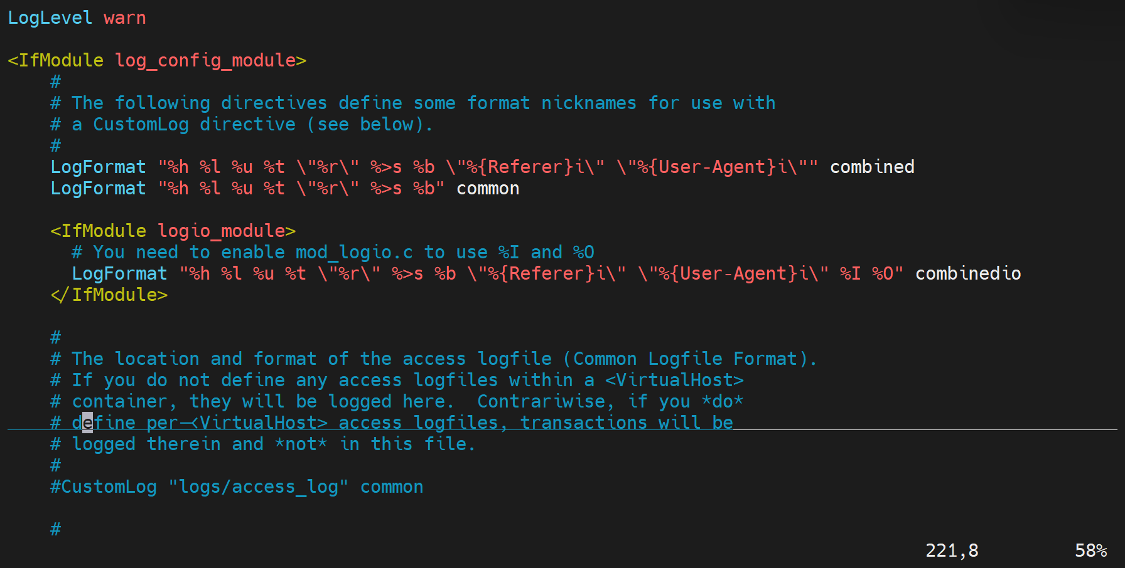Click {User-Agent} in the combinedio LogFormat line
The height and width of the screenshot is (568, 1125).
click(734, 274)
